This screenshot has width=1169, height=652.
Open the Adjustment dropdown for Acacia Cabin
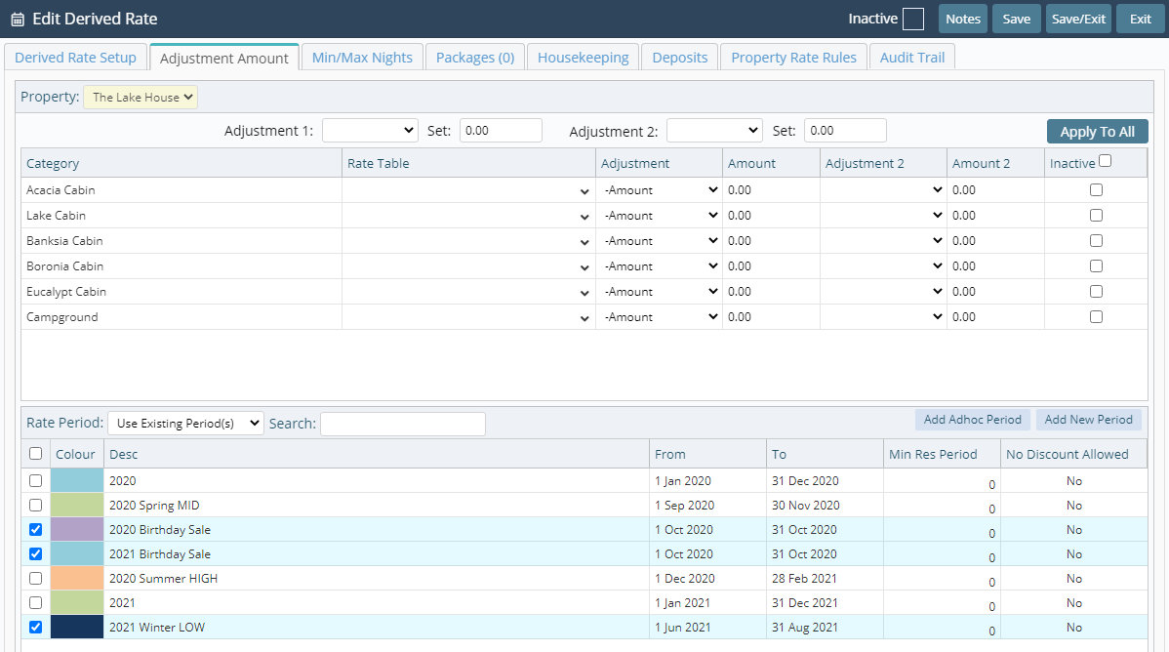click(x=659, y=190)
